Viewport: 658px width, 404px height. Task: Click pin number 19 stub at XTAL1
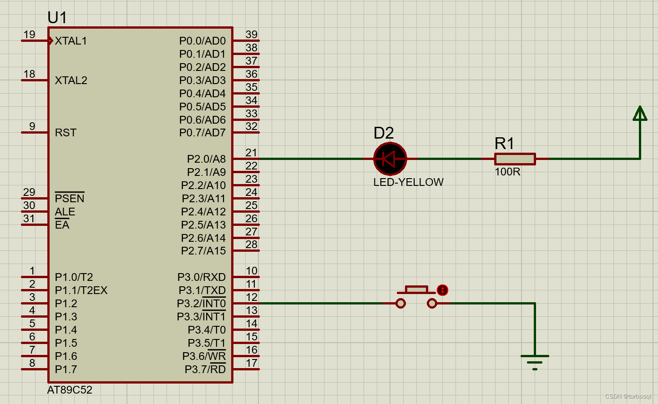pos(35,41)
